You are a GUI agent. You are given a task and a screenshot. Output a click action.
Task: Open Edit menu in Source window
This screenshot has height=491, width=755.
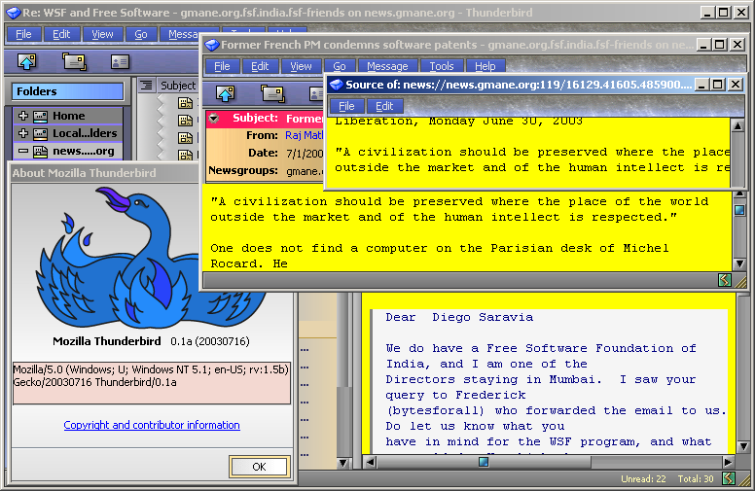click(384, 106)
